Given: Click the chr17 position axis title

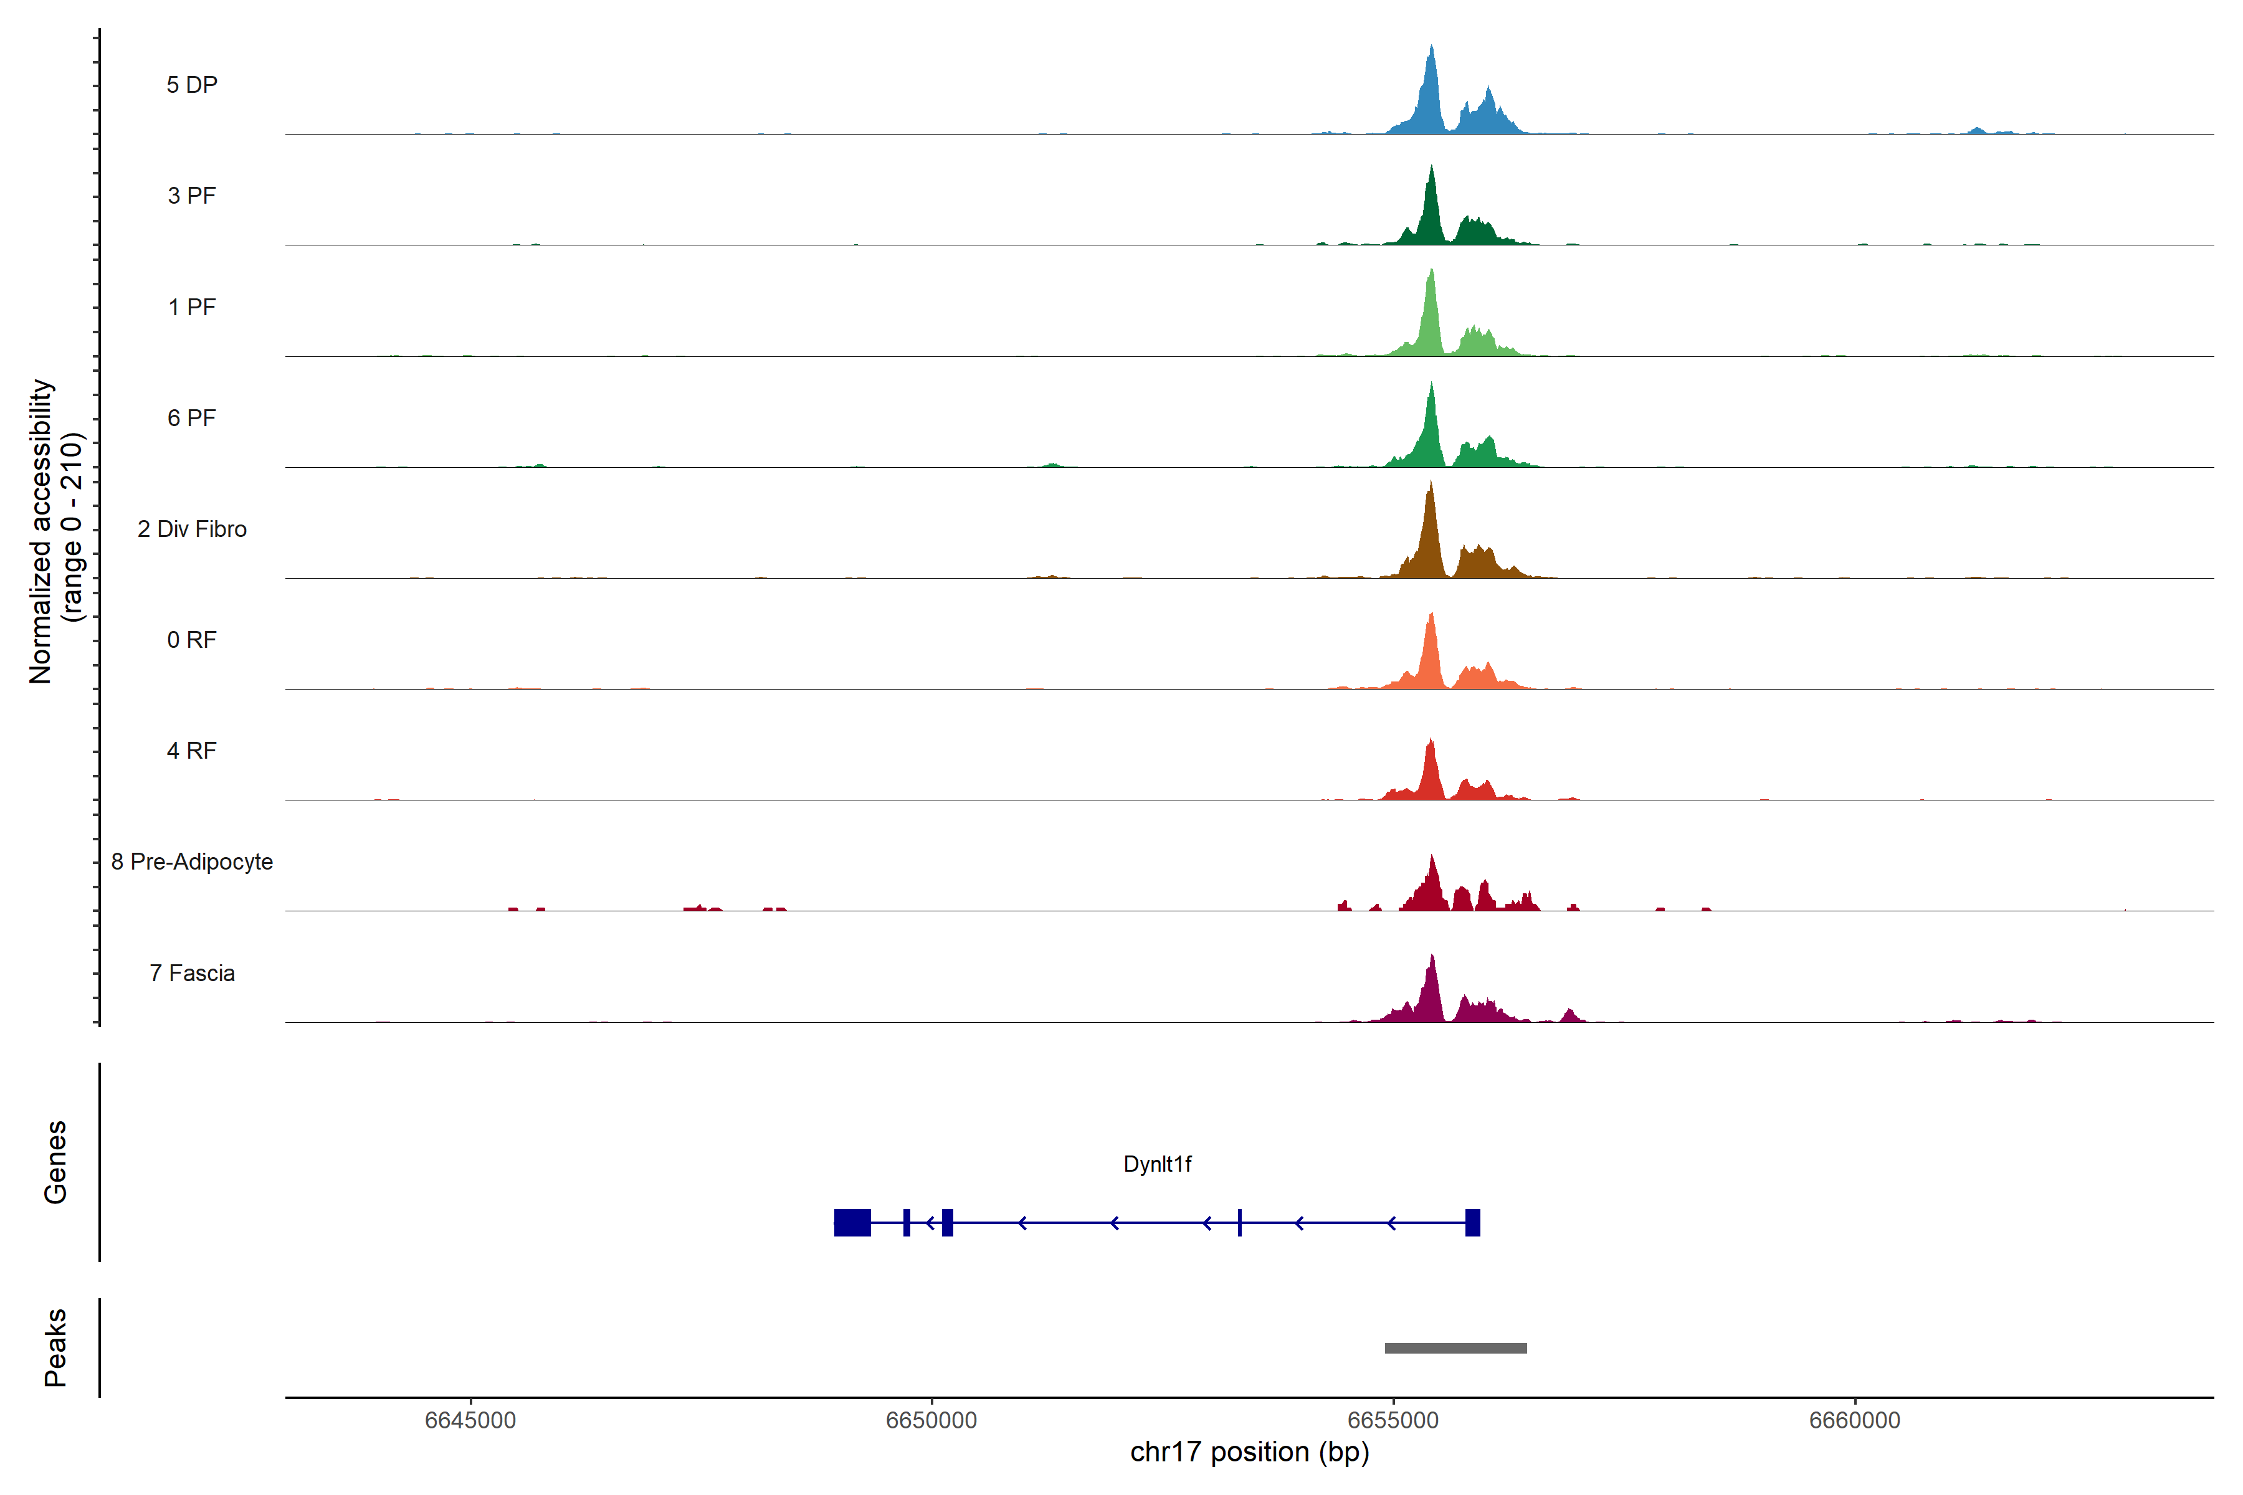Looking at the screenshot, I should pos(1249,1452).
